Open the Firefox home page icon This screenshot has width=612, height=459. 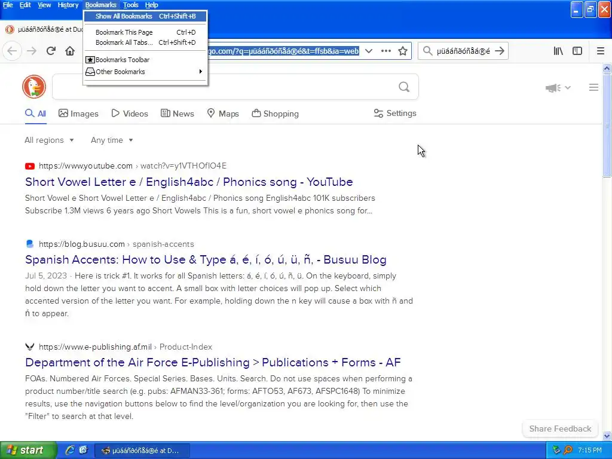click(70, 51)
